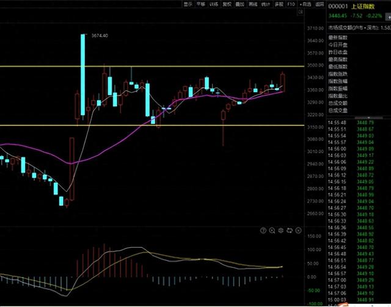Click the magnifier zoom icon in indicator panel
This screenshot has height=307, width=391.
click(x=272, y=231)
